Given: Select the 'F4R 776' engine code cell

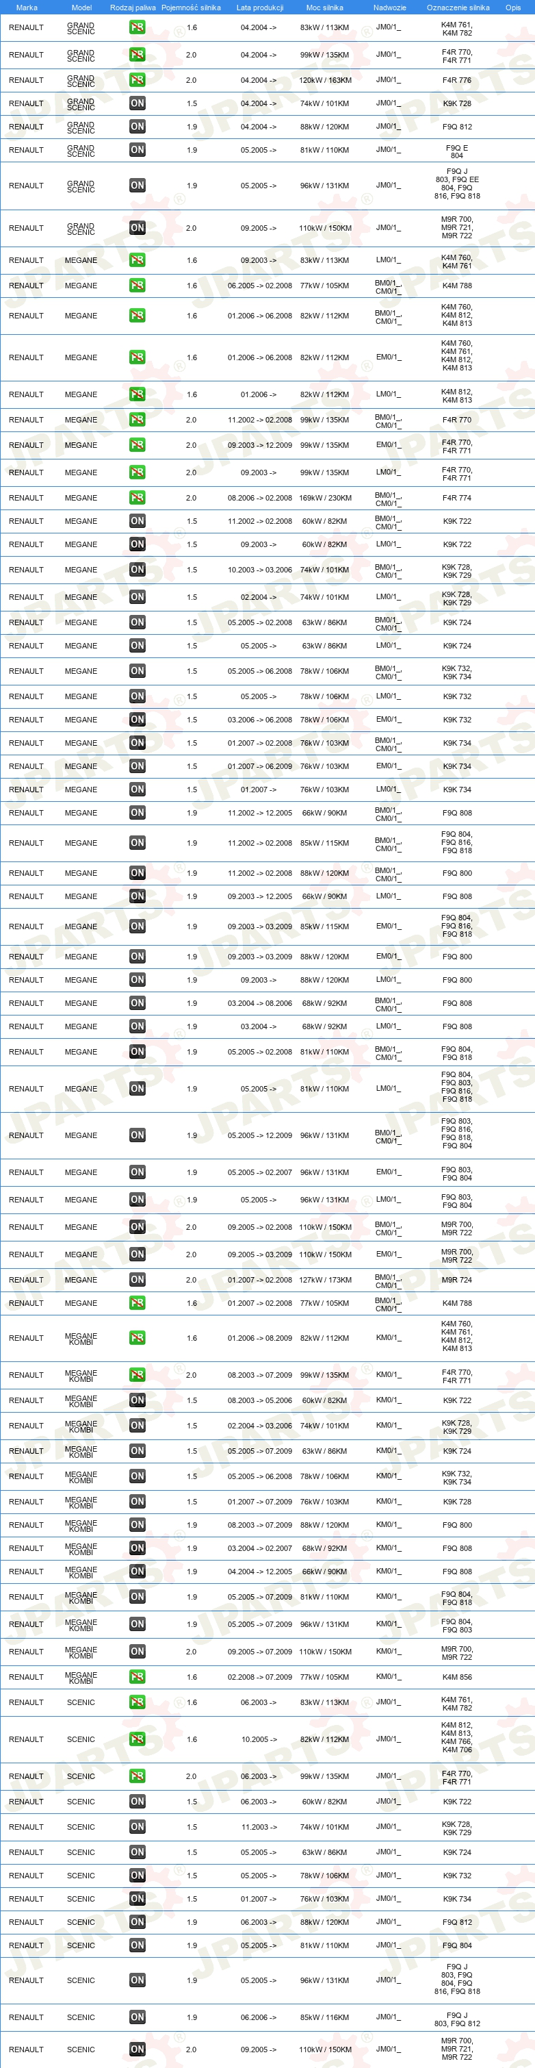Looking at the screenshot, I should coord(457,80).
